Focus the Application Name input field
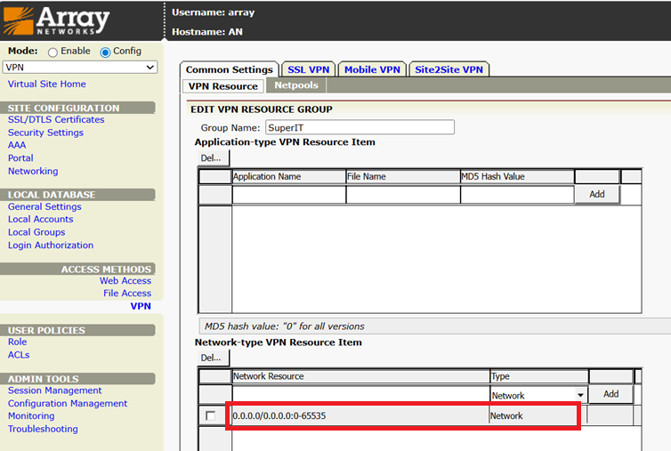 (289, 194)
